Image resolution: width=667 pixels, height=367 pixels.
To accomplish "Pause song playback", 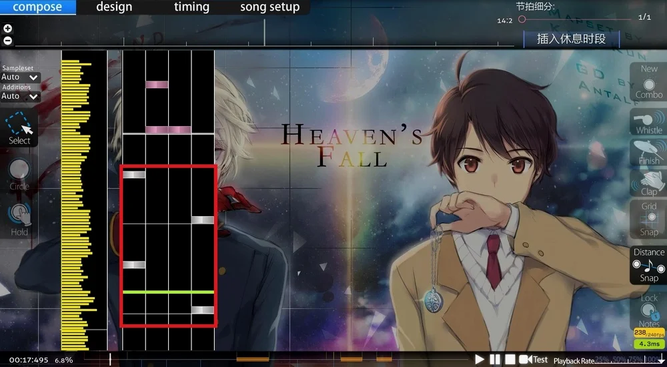I will [495, 360].
